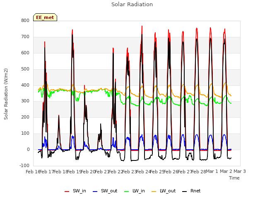265x199 pixels.
Task: Click the Feb 19 x-axis date label
Action: tap(74, 172)
